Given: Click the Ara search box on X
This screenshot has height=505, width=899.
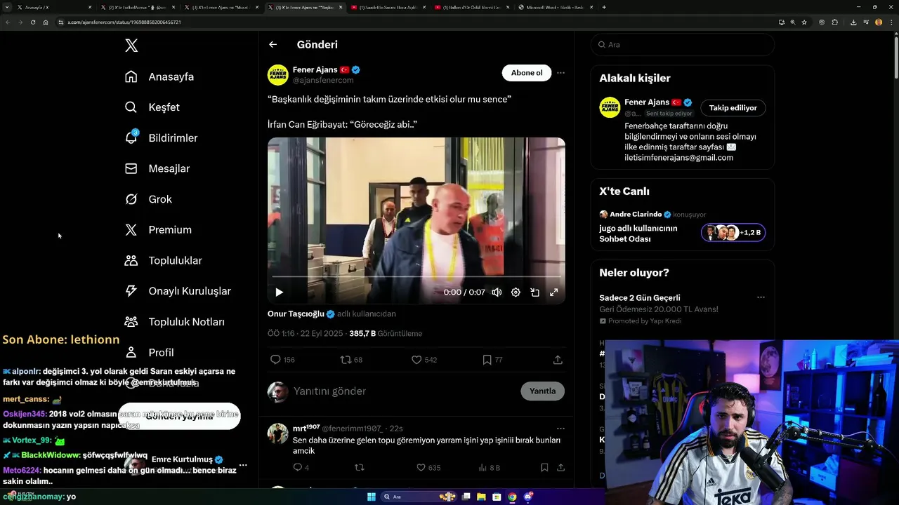Looking at the screenshot, I should click(x=683, y=44).
